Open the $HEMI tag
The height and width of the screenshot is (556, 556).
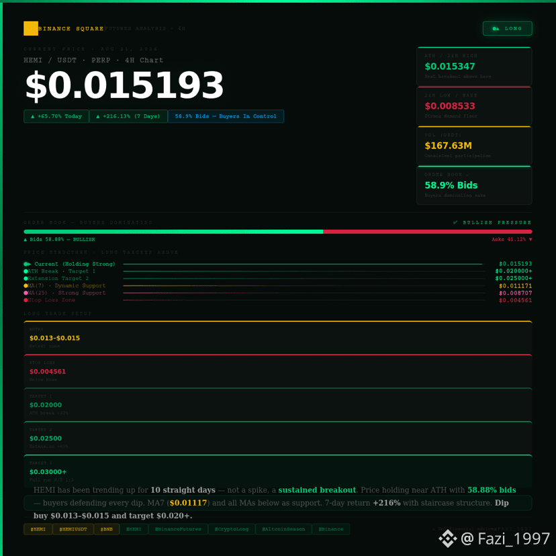click(x=38, y=529)
